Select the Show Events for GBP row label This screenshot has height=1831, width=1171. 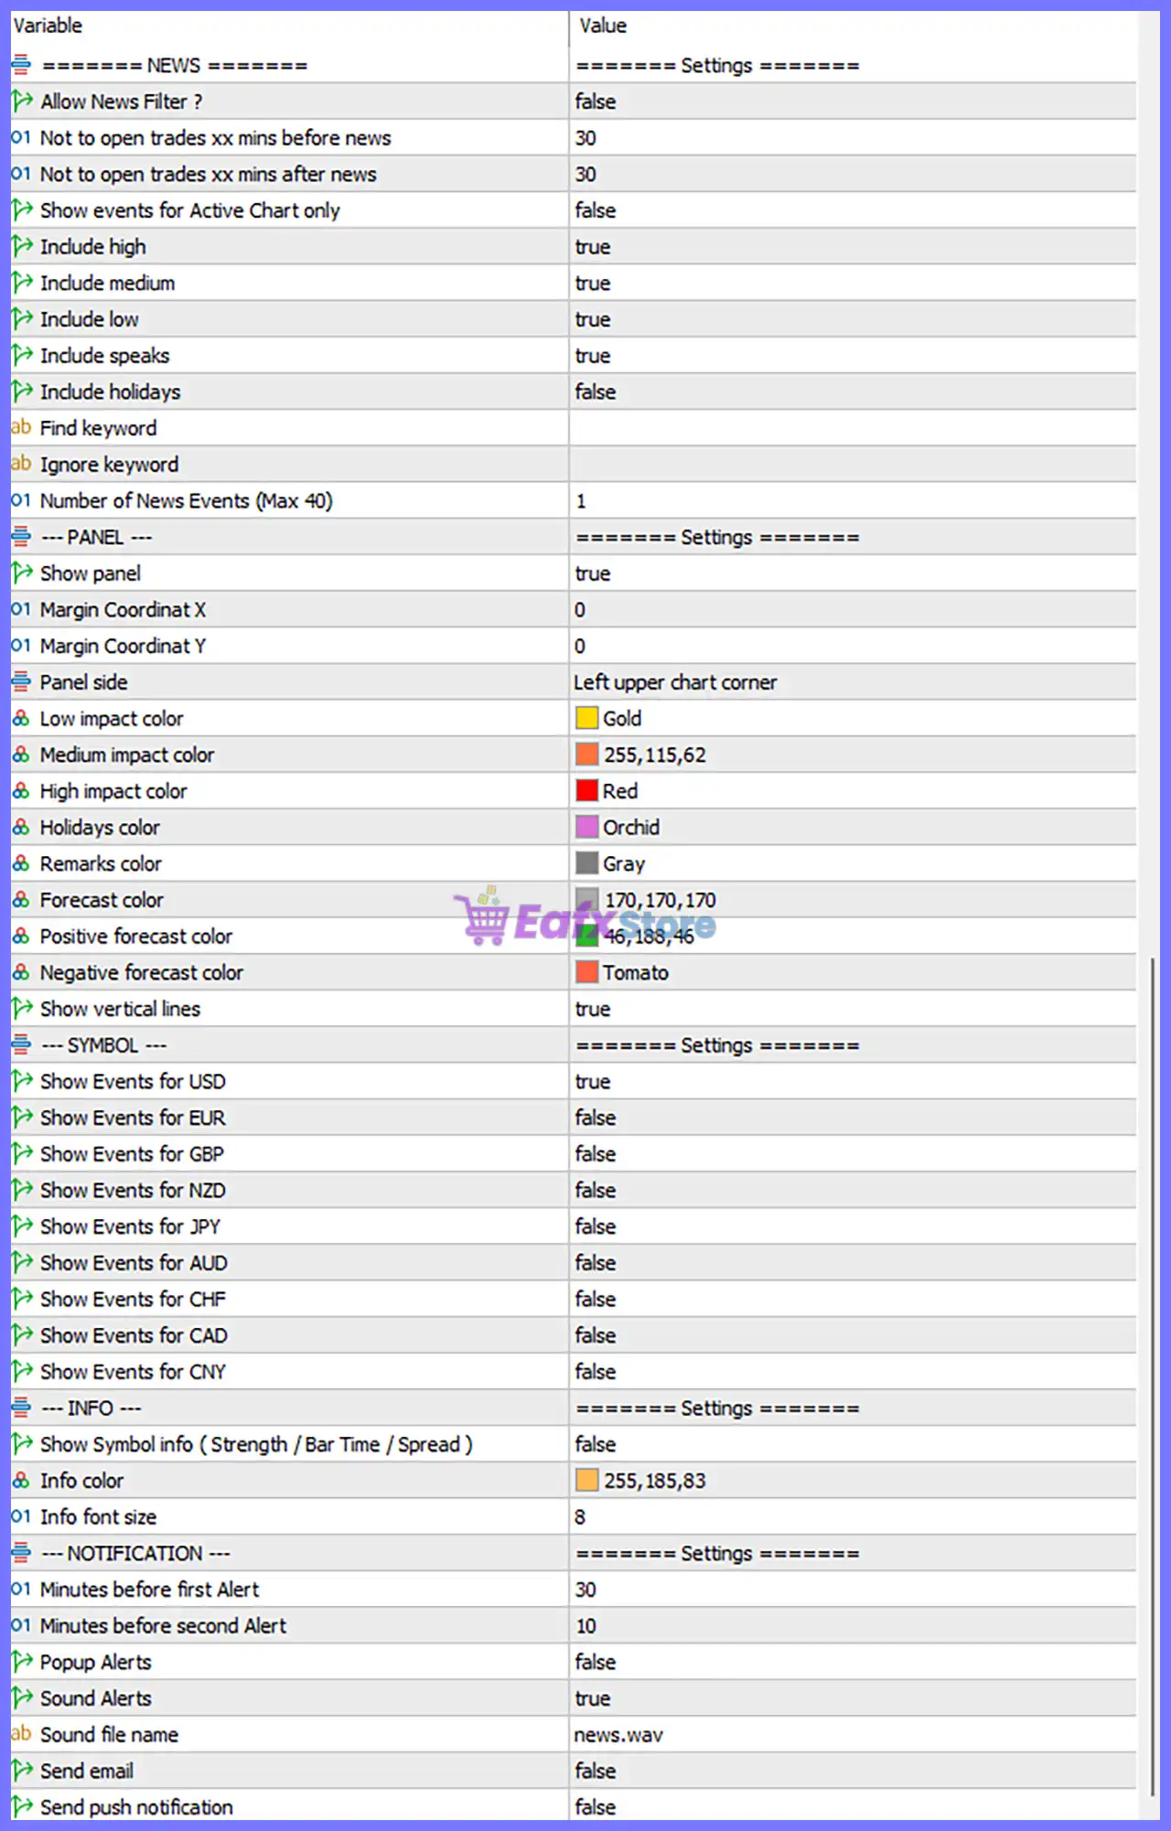pyautogui.click(x=132, y=1154)
